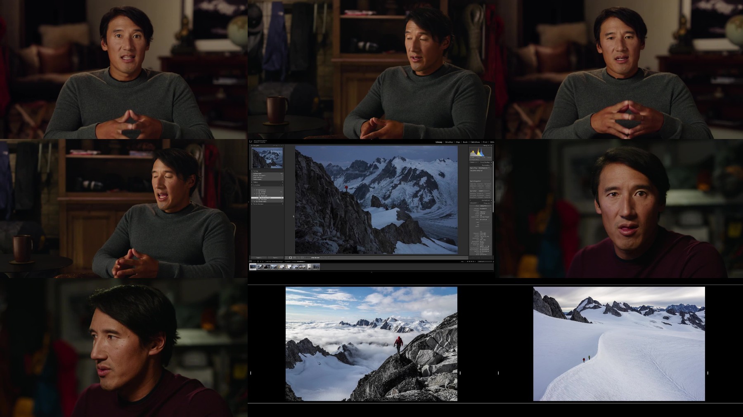Collapse the Catalog panel triangle
The height and width of the screenshot is (417, 743).
(252, 171)
